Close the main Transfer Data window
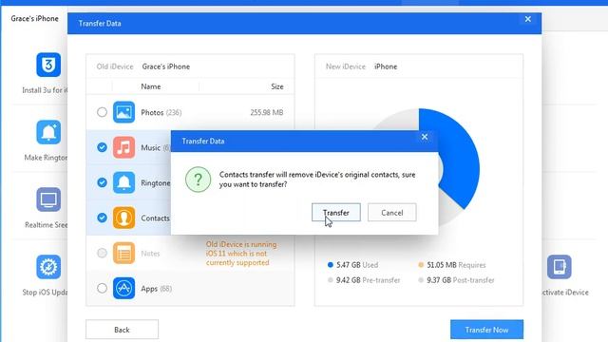The width and height of the screenshot is (608, 342). [x=528, y=19]
